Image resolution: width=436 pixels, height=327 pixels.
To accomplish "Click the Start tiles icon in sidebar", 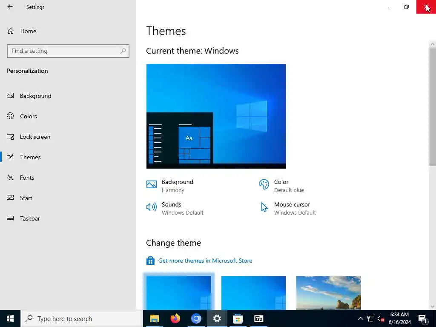I will click(10, 198).
